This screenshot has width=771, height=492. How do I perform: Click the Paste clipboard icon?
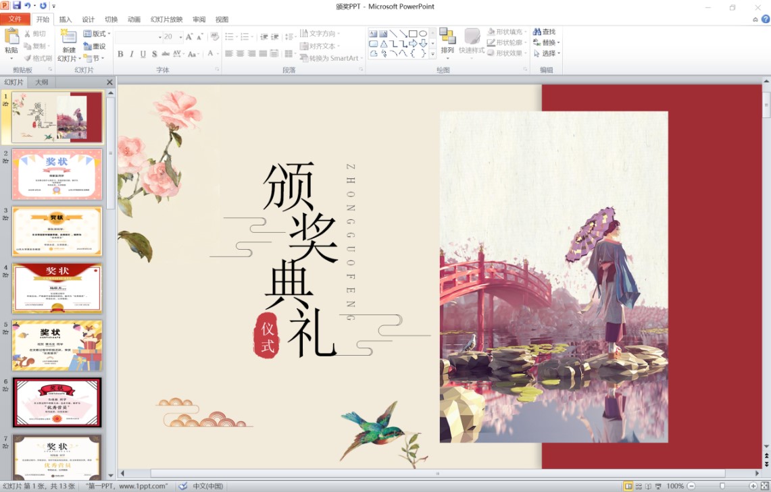point(11,36)
